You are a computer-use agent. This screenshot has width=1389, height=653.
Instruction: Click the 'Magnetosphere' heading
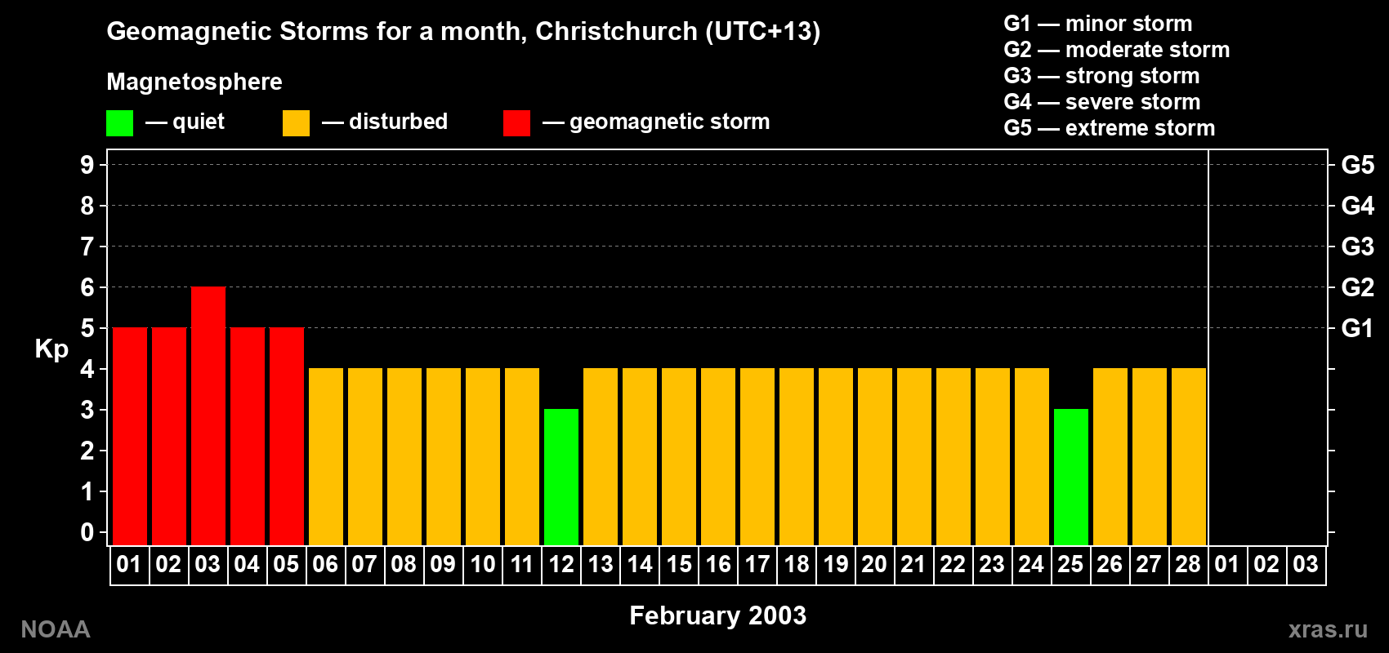tap(194, 82)
